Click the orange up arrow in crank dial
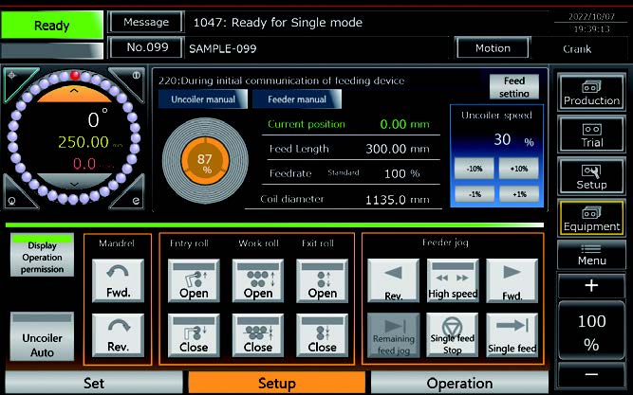This screenshot has height=395, width=633. pos(74,94)
